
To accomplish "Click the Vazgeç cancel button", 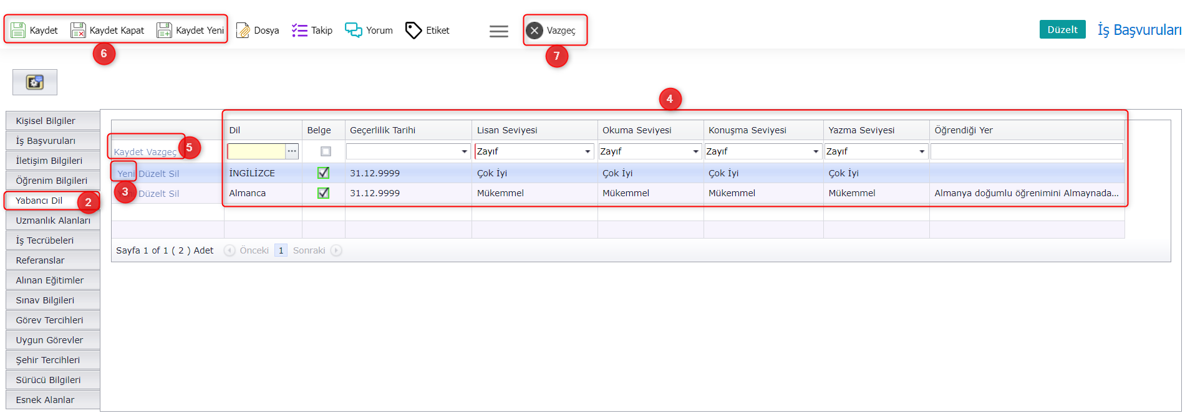I will point(551,30).
